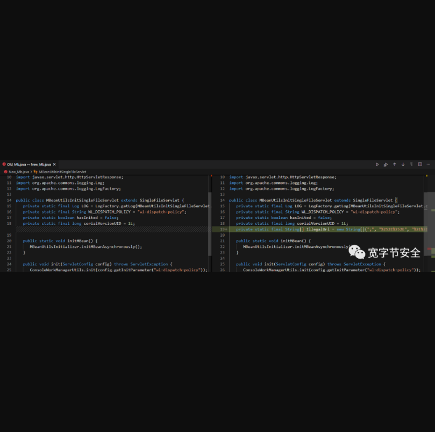The width and height of the screenshot is (435, 432).
Task: Click the open changes icon beside Run
Action: (x=386, y=165)
